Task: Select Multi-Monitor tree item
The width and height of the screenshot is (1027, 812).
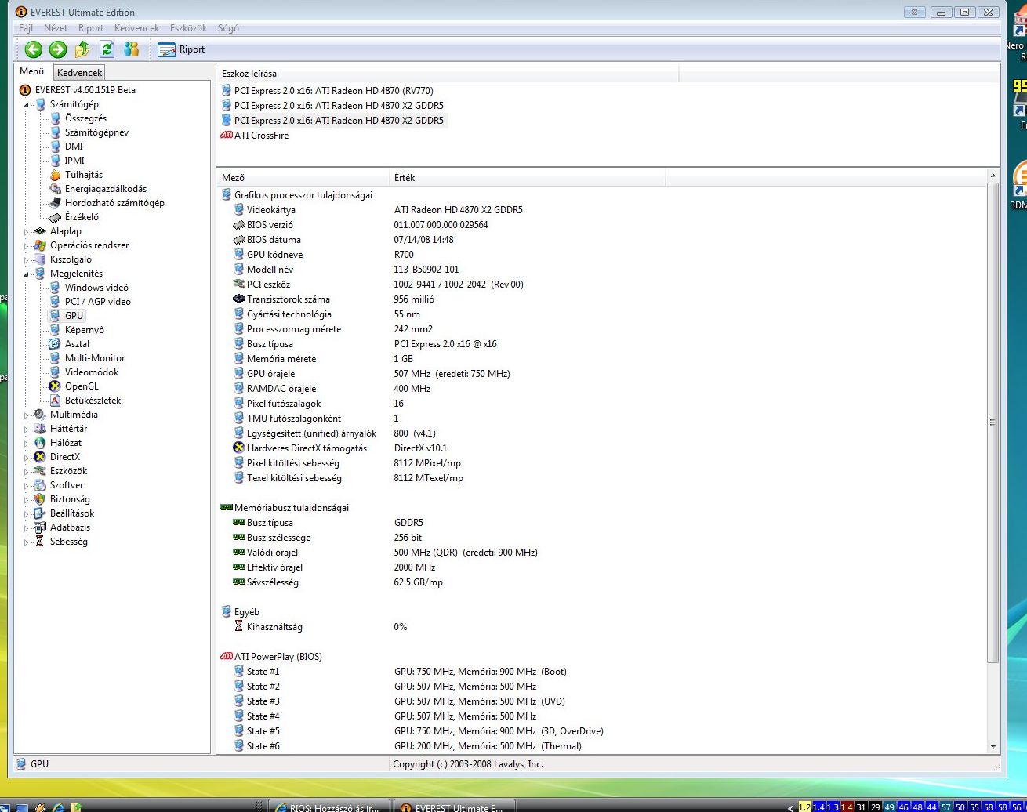Action: point(95,358)
